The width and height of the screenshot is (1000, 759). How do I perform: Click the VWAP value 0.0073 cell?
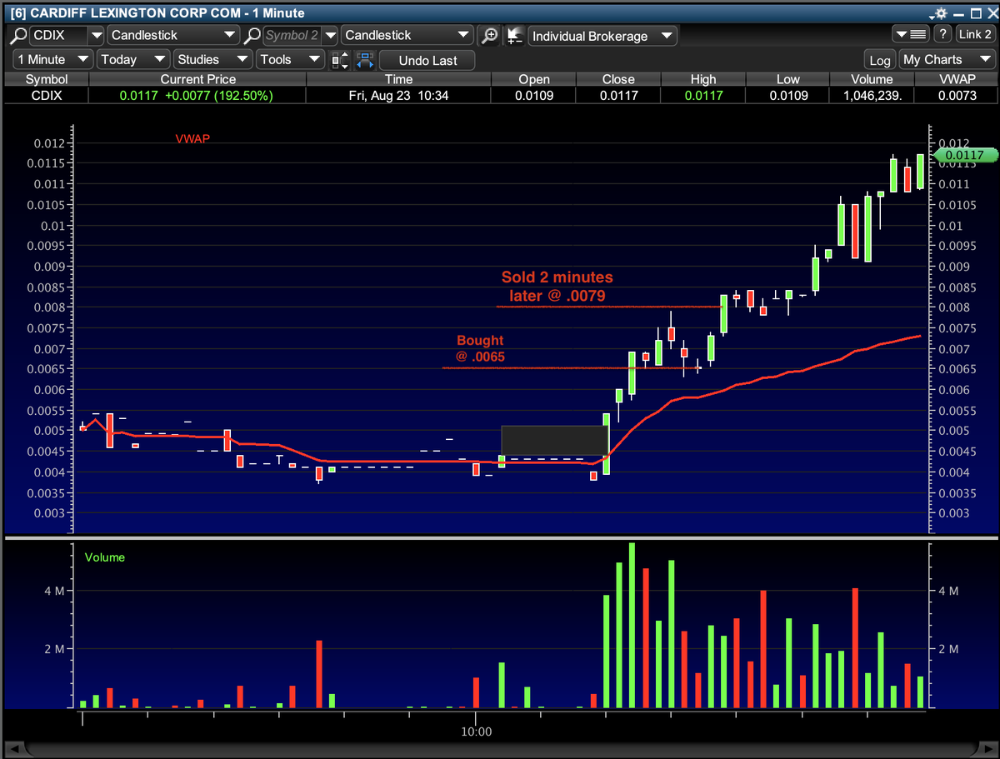click(x=956, y=95)
